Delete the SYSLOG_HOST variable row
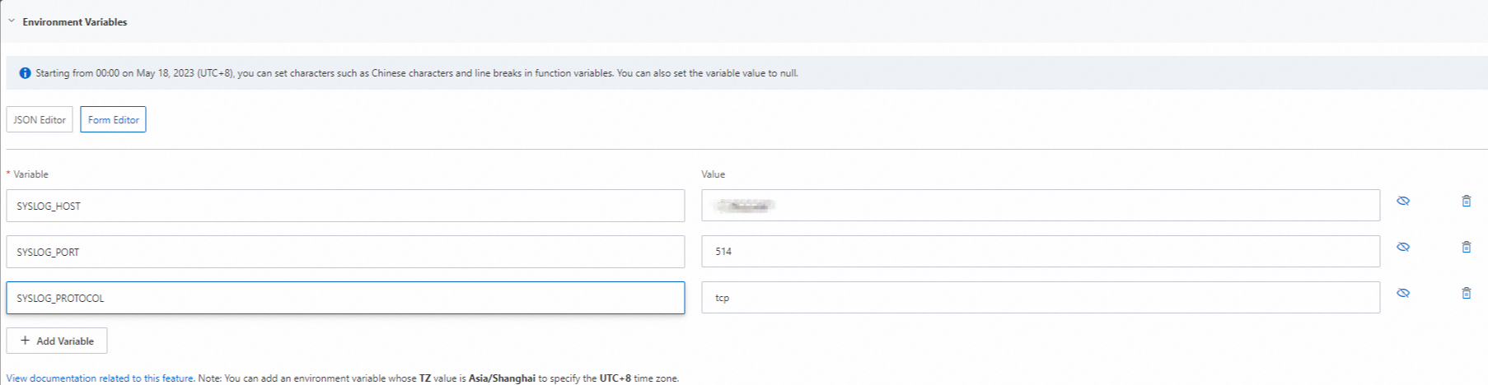The image size is (1488, 385). 1466,201
